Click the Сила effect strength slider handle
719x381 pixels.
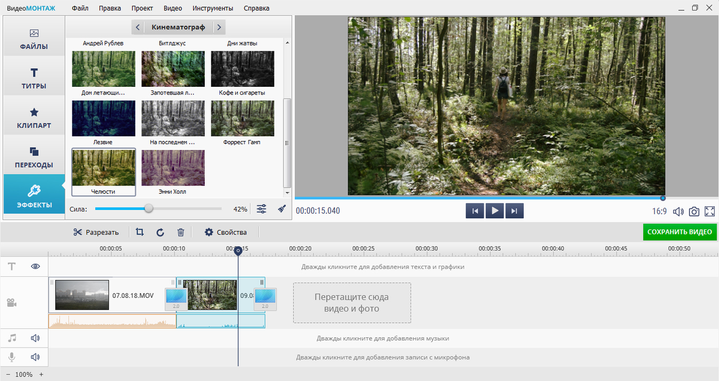(149, 209)
